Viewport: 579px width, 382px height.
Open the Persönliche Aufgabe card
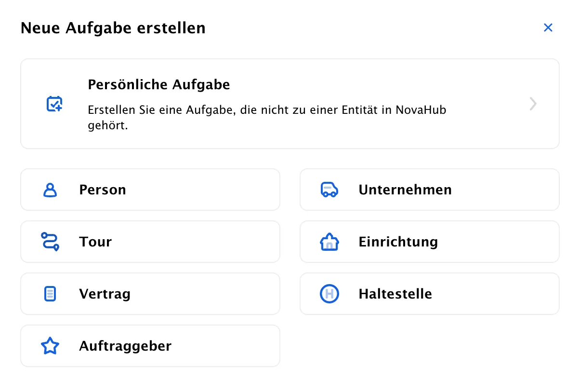coord(290,104)
